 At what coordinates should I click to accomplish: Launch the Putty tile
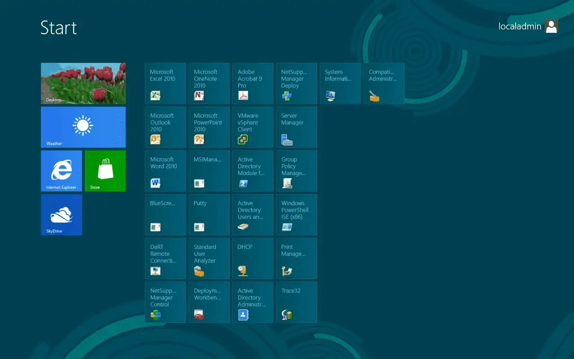click(x=209, y=215)
